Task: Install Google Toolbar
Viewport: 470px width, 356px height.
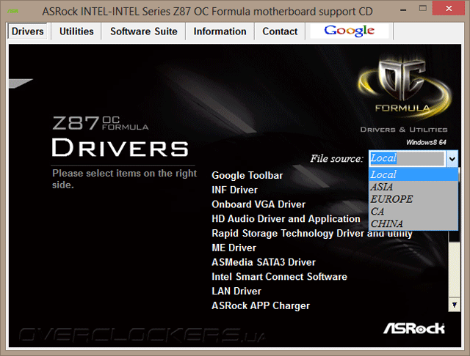Action: pos(247,176)
